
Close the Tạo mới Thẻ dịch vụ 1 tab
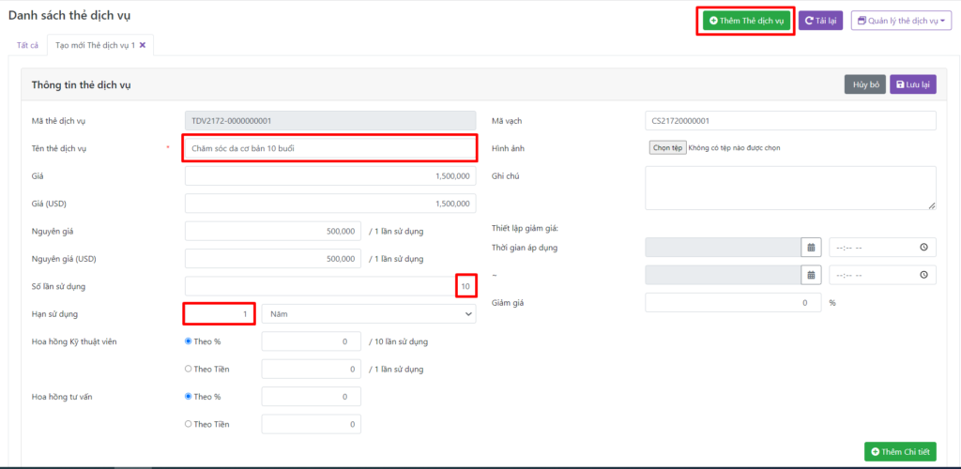[x=143, y=45]
